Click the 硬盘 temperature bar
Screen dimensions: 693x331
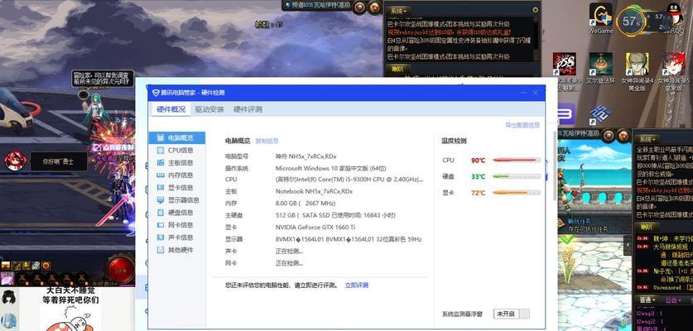[517, 176]
